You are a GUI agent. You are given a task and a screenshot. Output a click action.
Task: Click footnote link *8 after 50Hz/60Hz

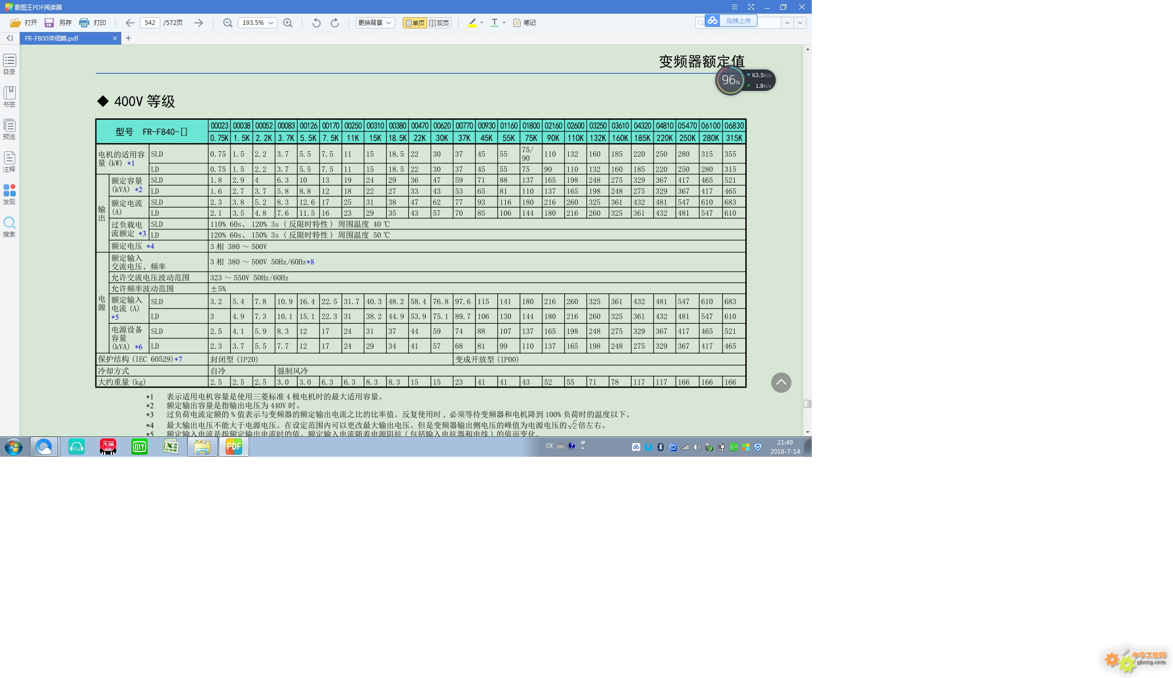pyautogui.click(x=310, y=262)
